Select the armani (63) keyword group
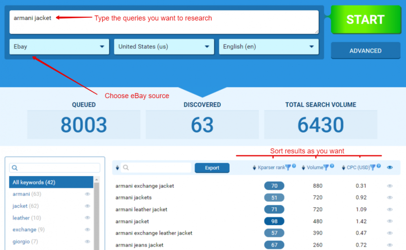This screenshot has height=250, width=406. (x=27, y=194)
